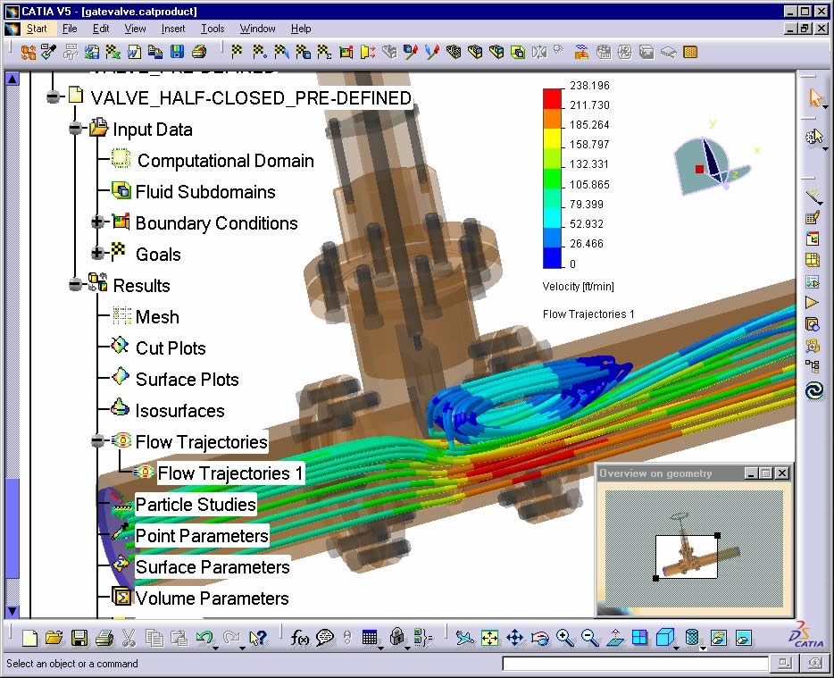The image size is (834, 678).
Task: Click the Fit All In view icon
Action: point(489,638)
